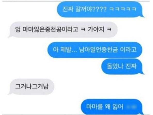Click the word '마마잃은중천공이라고' in the gray message
153x115 pixels.
point(51,29)
